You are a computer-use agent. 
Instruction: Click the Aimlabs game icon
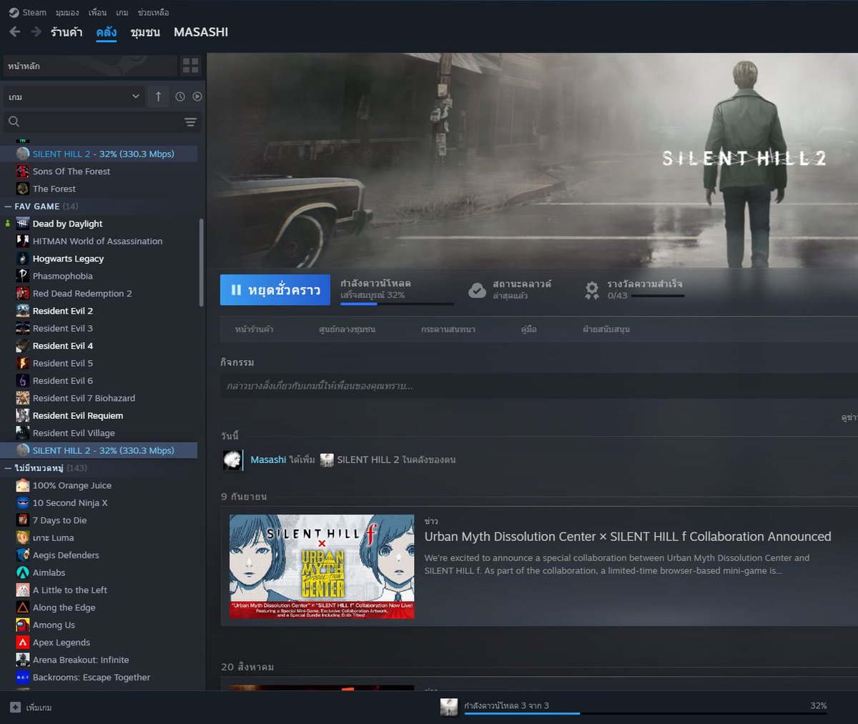23,572
